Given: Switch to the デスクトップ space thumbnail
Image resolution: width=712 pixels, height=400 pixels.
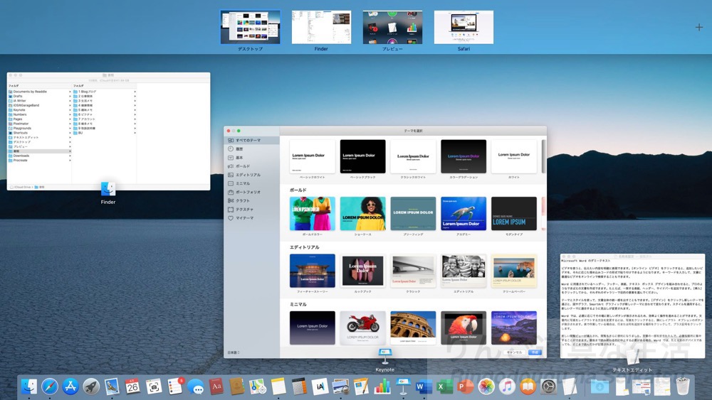Looking at the screenshot, I should 250,27.
